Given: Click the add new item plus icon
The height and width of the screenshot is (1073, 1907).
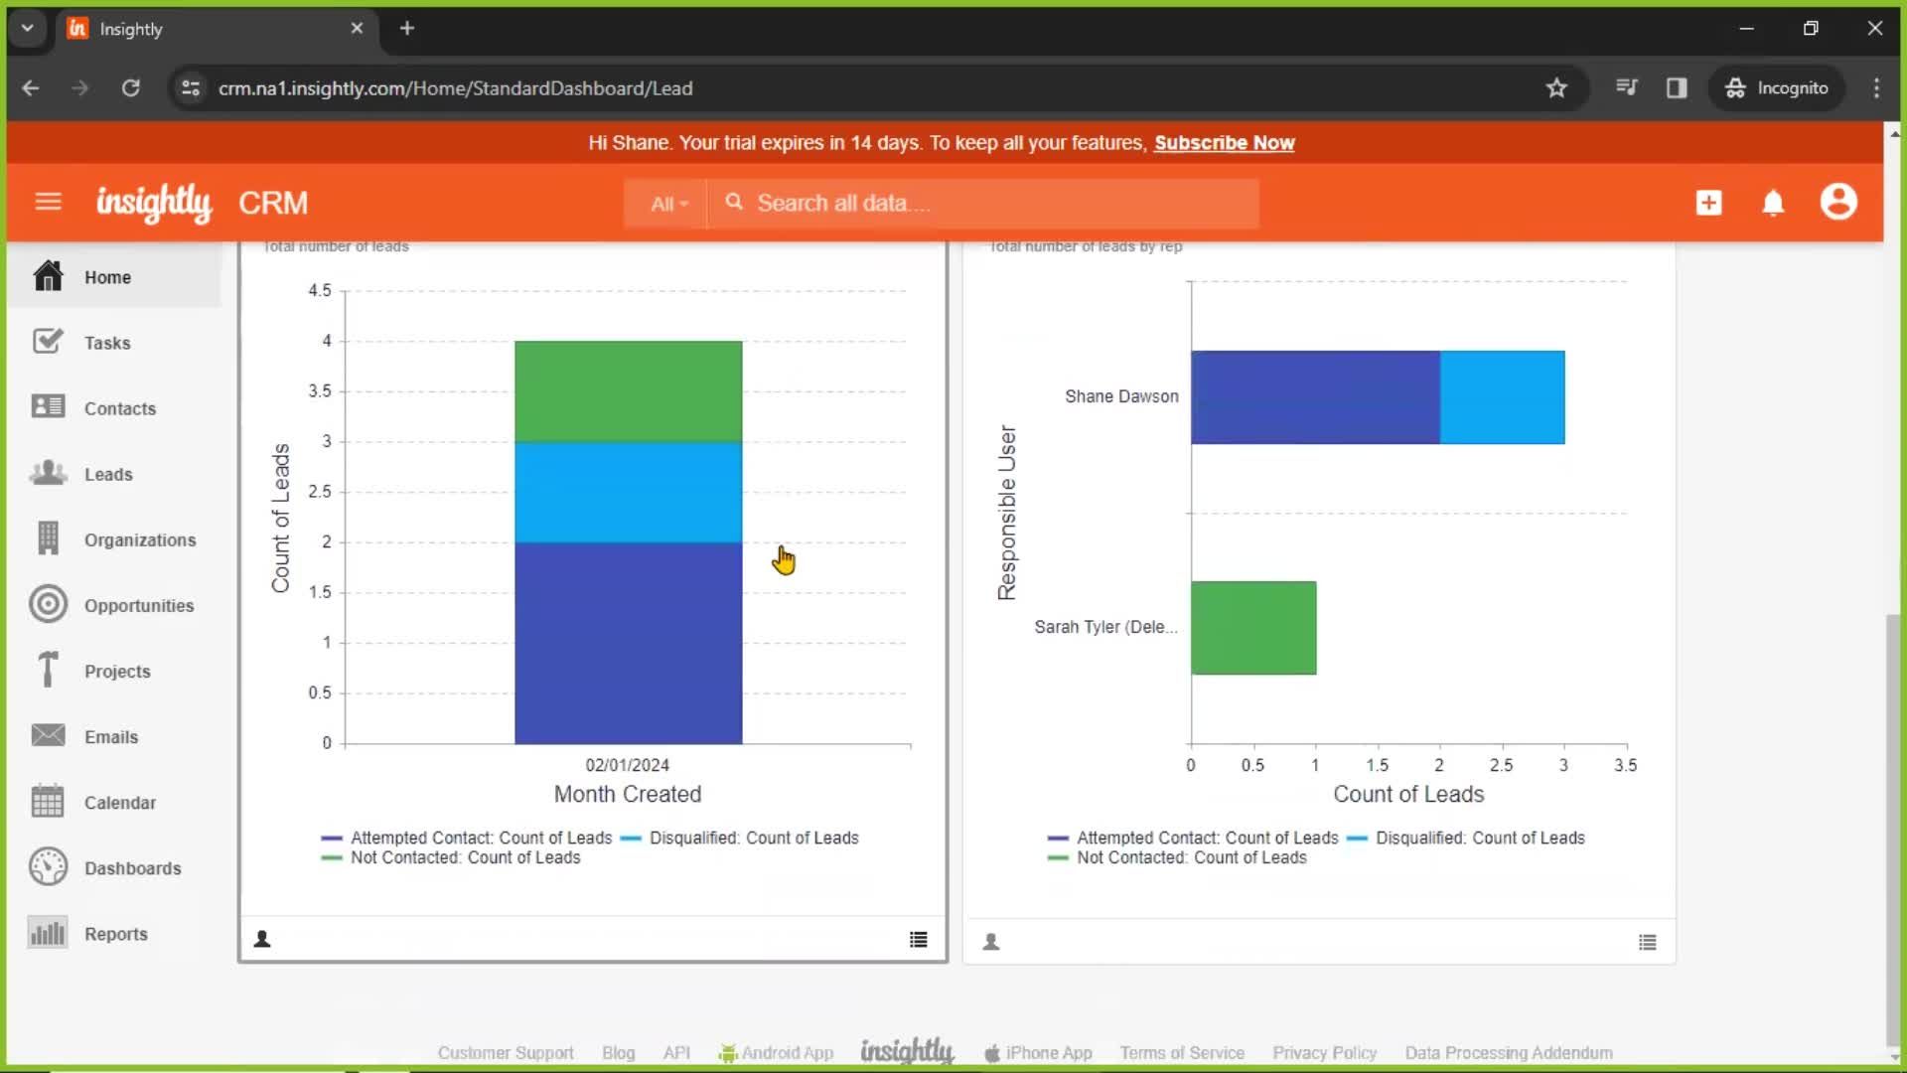Looking at the screenshot, I should (1708, 202).
